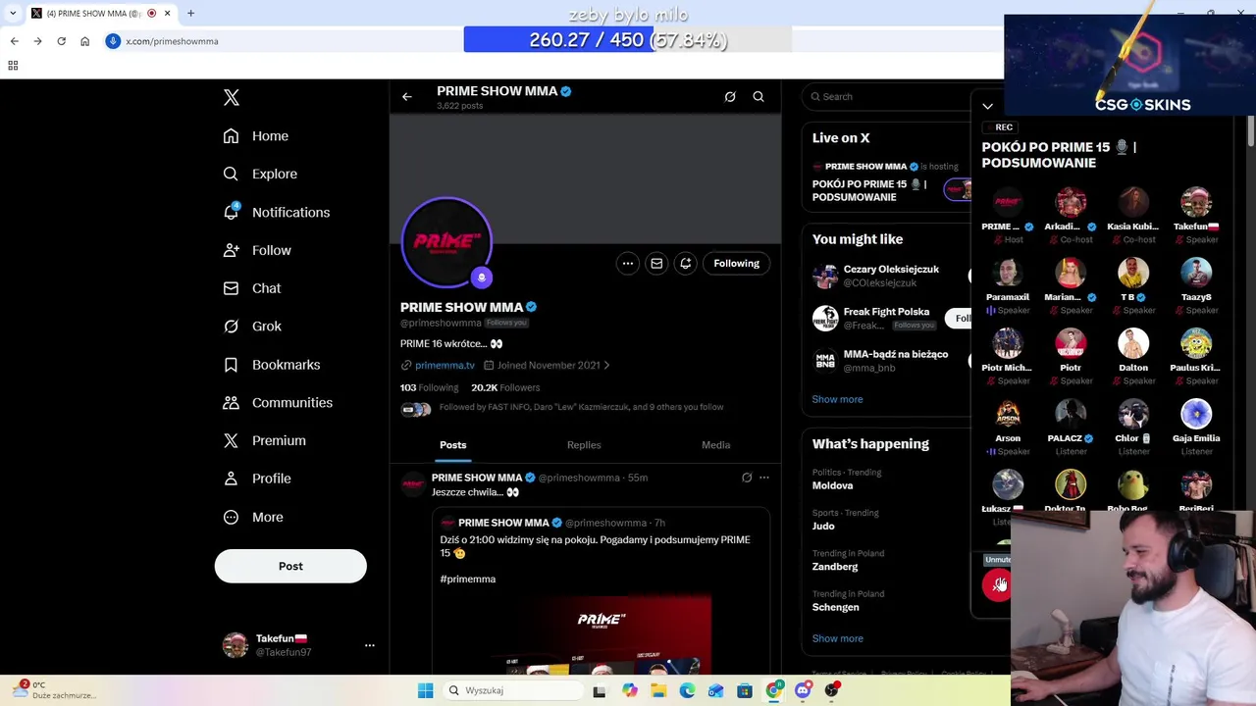Click the Arkadi... co-host avatar in the Space
1256x706 pixels.
click(x=1071, y=203)
